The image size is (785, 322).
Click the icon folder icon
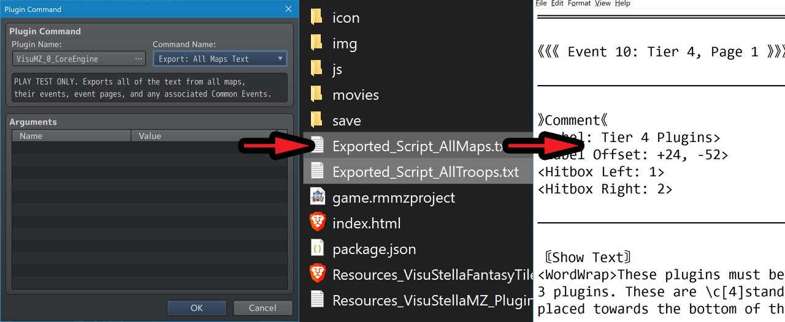[316, 17]
